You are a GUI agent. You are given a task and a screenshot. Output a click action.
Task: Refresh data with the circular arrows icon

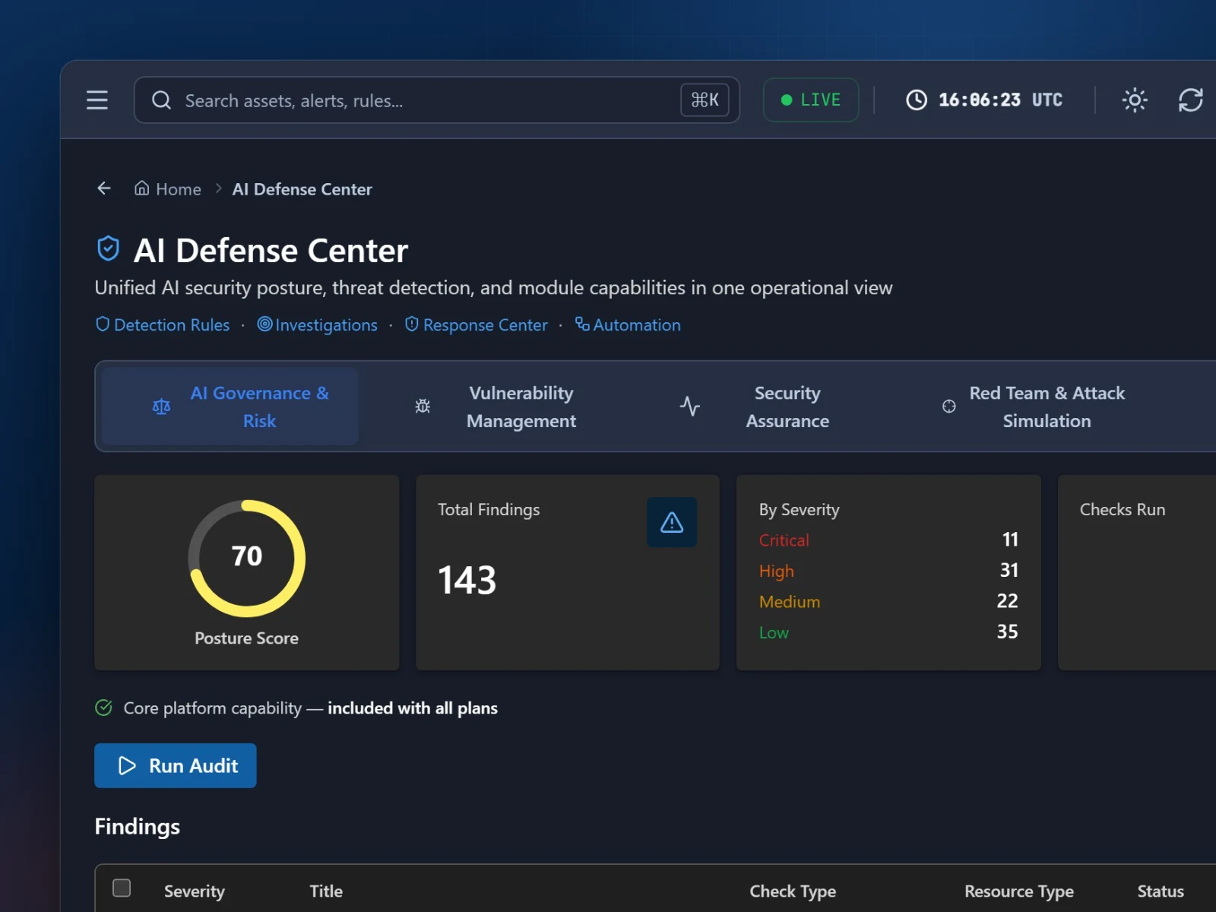coord(1190,100)
